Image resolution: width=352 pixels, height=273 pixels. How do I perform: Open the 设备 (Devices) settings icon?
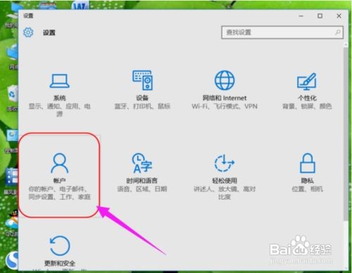(x=142, y=80)
